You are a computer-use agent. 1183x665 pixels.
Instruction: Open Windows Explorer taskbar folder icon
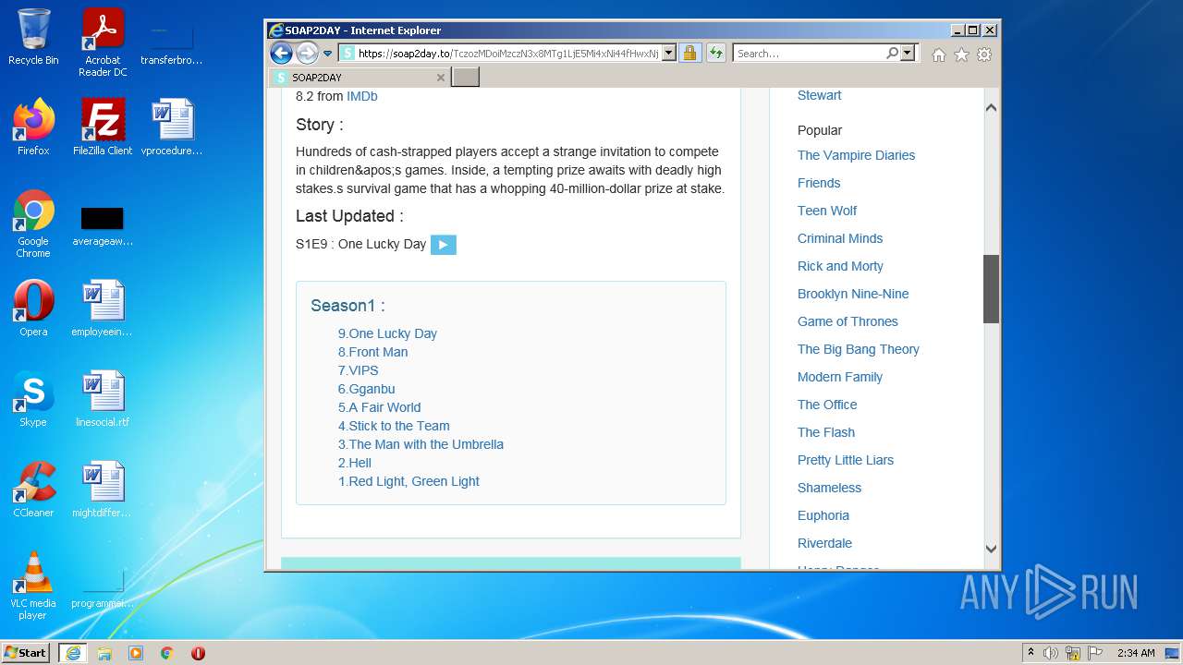click(x=104, y=653)
